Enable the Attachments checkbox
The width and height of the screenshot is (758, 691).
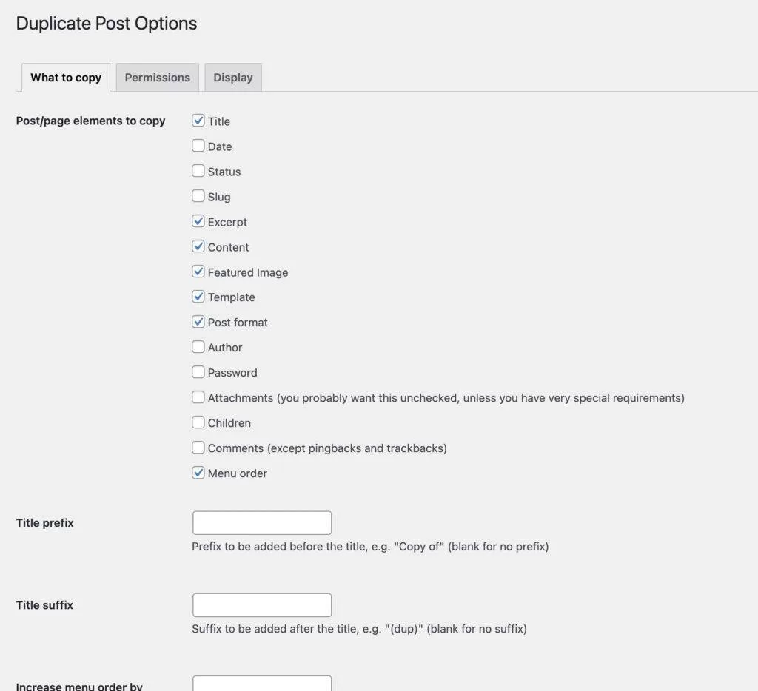click(198, 397)
